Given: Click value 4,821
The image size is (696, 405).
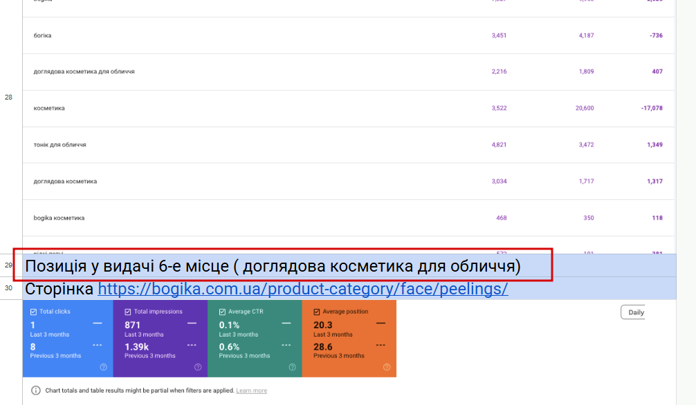Looking at the screenshot, I should pos(499,144).
